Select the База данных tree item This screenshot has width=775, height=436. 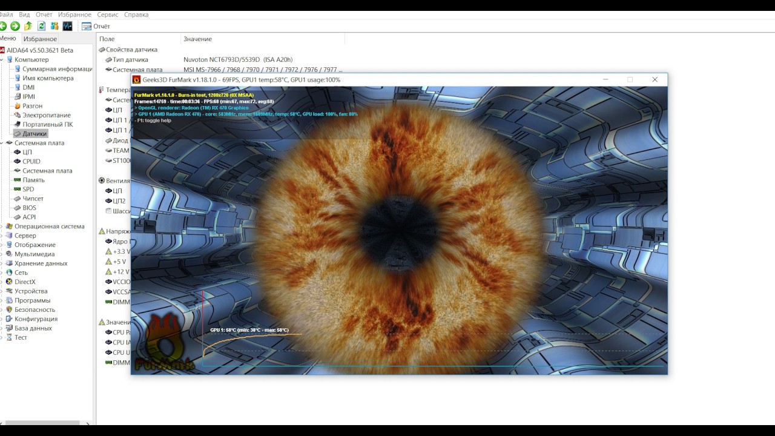pyautogui.click(x=33, y=328)
